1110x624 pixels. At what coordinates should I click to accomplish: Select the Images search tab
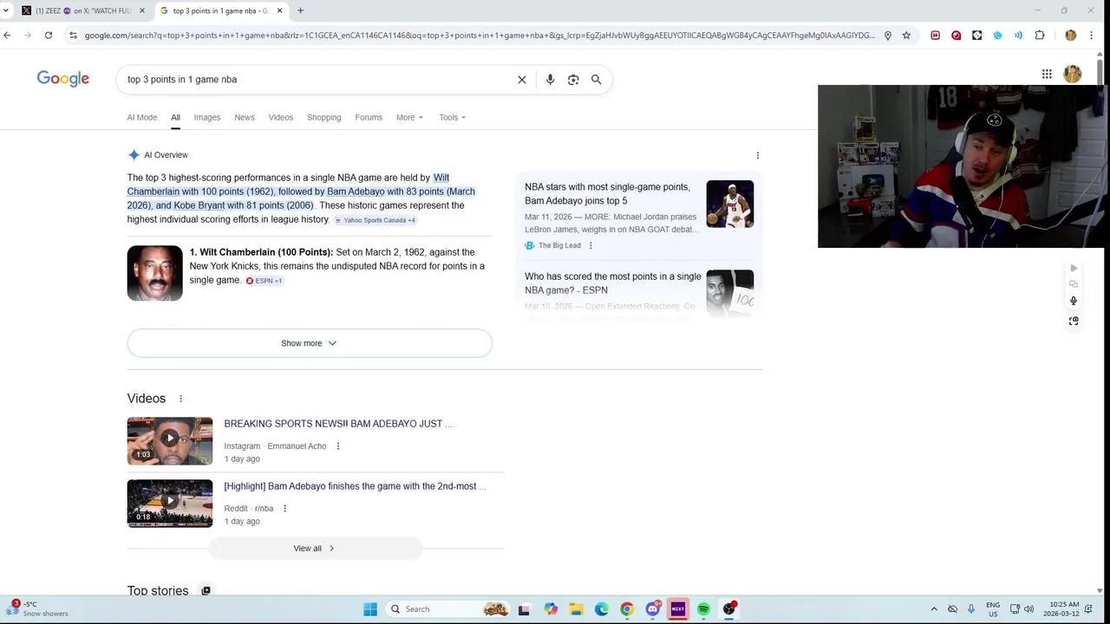pyautogui.click(x=207, y=117)
